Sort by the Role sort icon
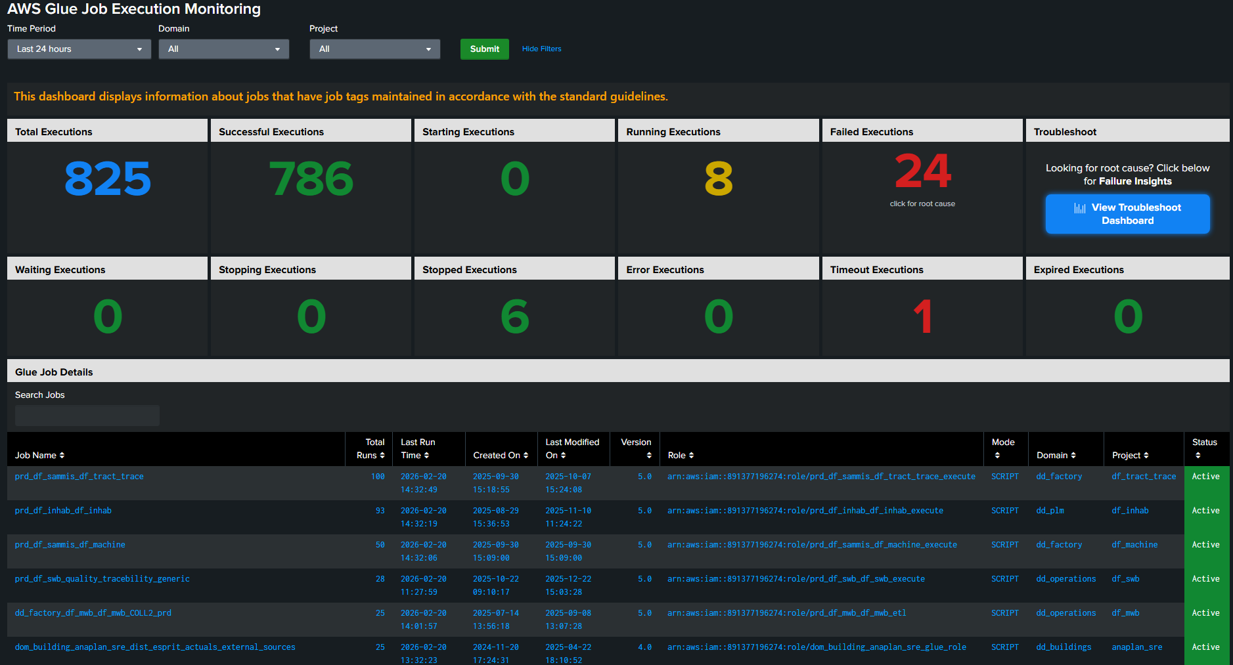This screenshot has height=665, width=1233. coord(691,455)
